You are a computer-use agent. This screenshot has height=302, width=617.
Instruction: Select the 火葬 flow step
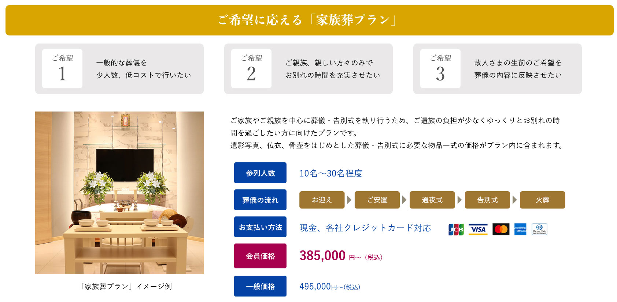(542, 200)
